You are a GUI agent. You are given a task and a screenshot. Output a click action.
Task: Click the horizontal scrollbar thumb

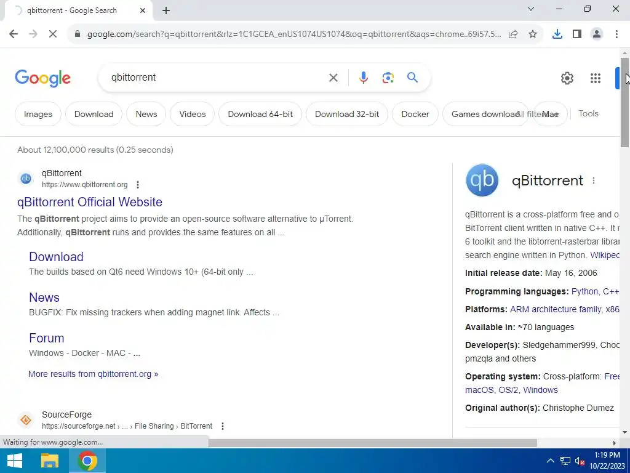point(372,443)
